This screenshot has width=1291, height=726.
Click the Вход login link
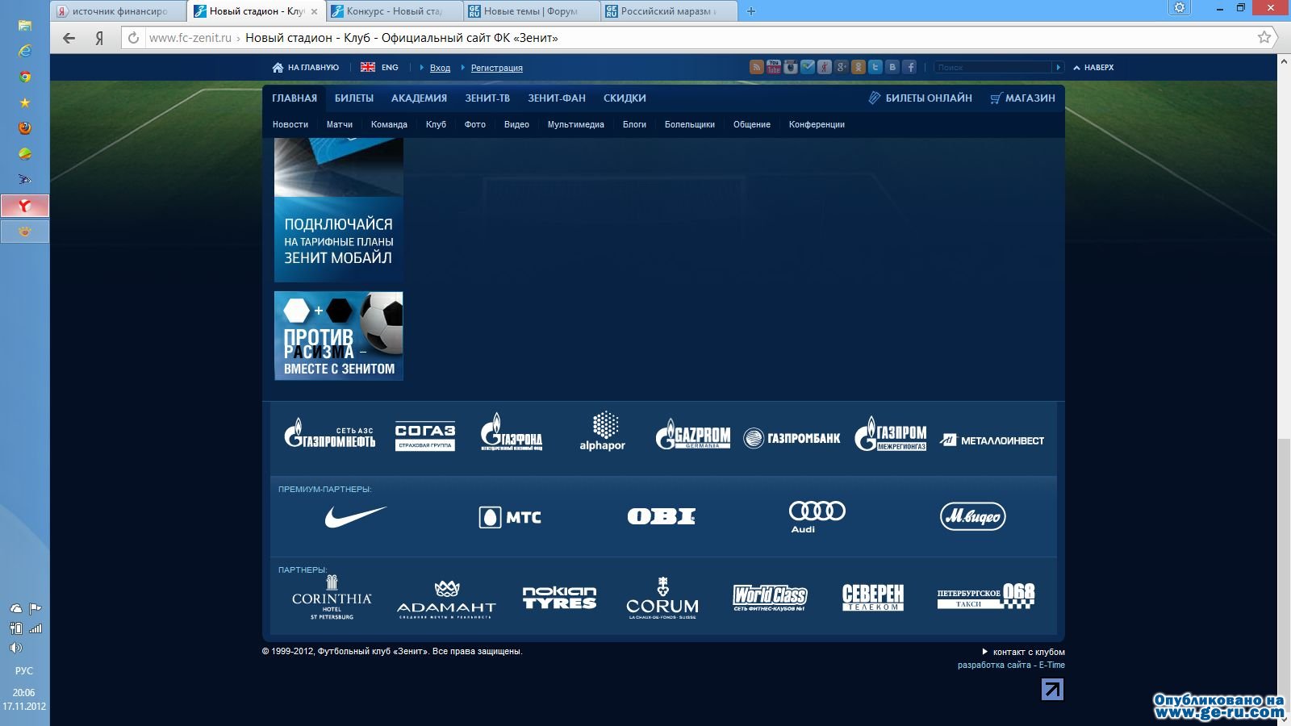pos(440,68)
